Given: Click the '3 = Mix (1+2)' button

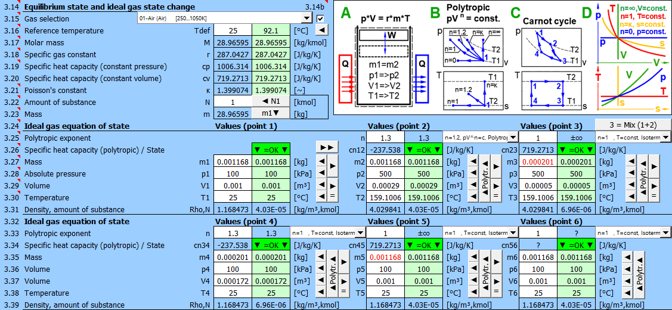Looking at the screenshot, I should click(631, 125).
